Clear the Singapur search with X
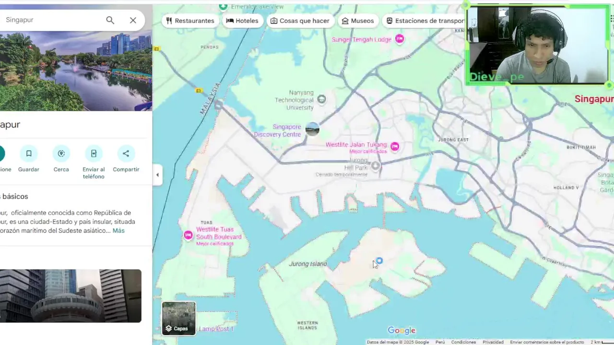This screenshot has height=345, width=614. tap(133, 20)
